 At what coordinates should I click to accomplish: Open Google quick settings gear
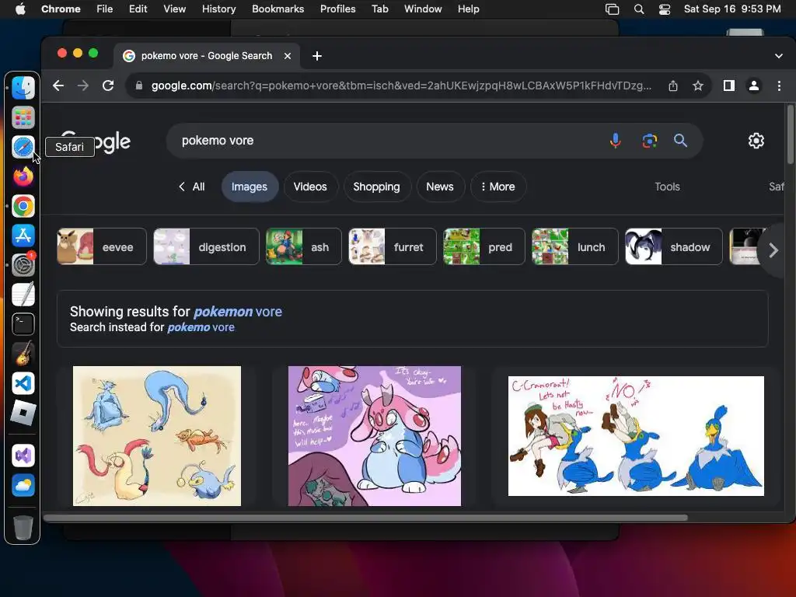756,141
